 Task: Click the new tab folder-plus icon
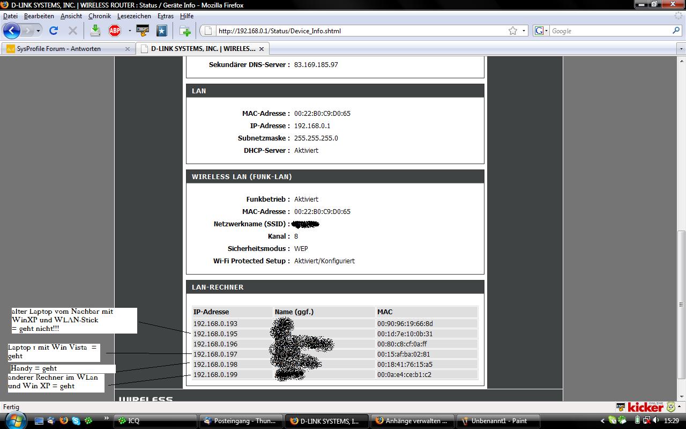(185, 31)
